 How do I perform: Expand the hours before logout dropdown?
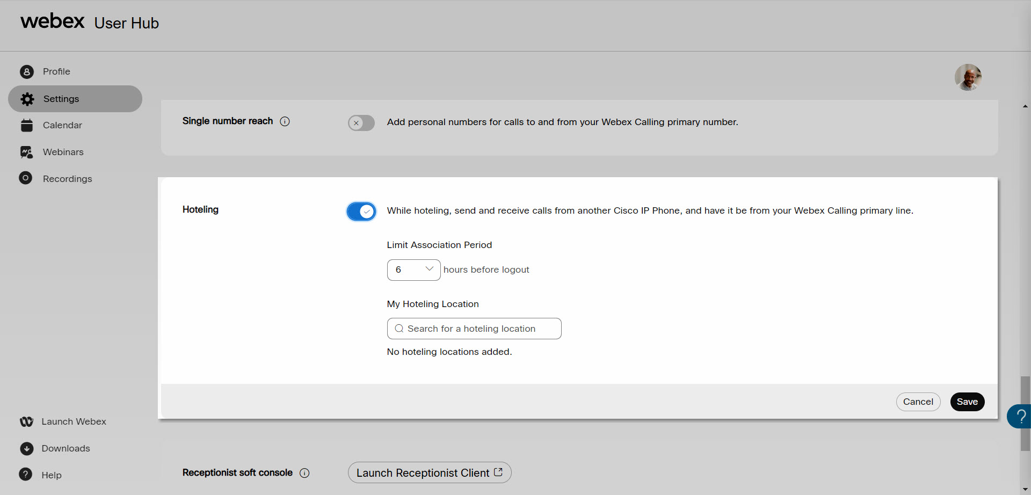point(413,270)
